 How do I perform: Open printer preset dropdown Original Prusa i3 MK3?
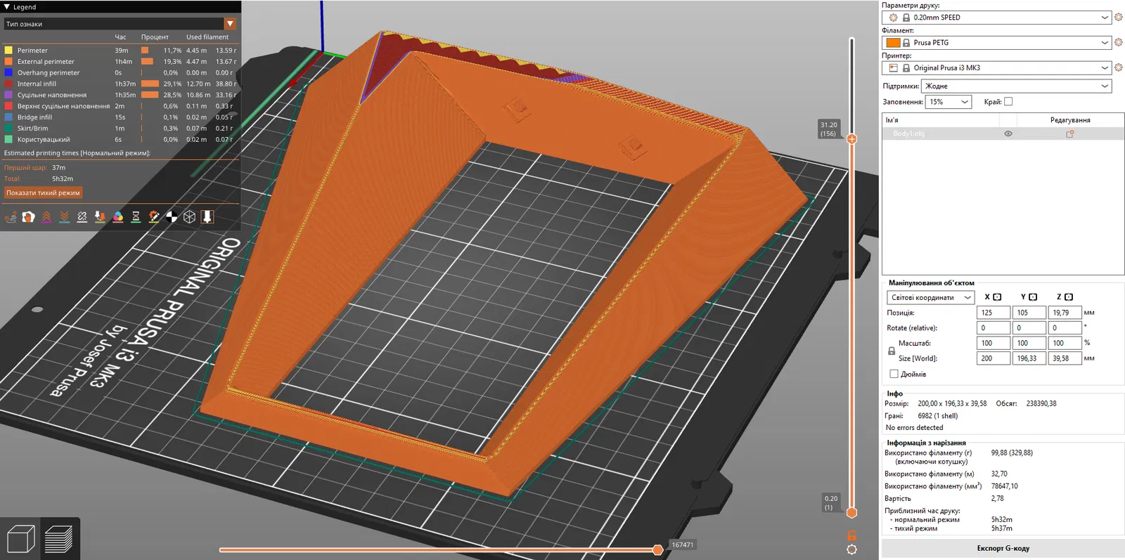click(997, 68)
